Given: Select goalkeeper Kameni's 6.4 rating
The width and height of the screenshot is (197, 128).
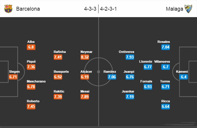Looking at the screenshot, I should pyautogui.click(x=183, y=77).
